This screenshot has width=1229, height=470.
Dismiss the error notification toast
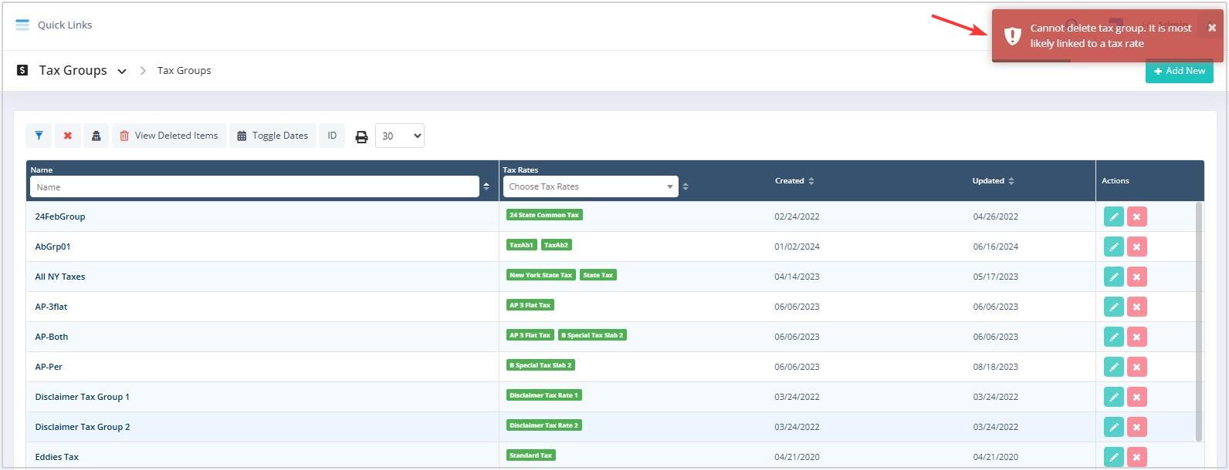tap(1211, 28)
